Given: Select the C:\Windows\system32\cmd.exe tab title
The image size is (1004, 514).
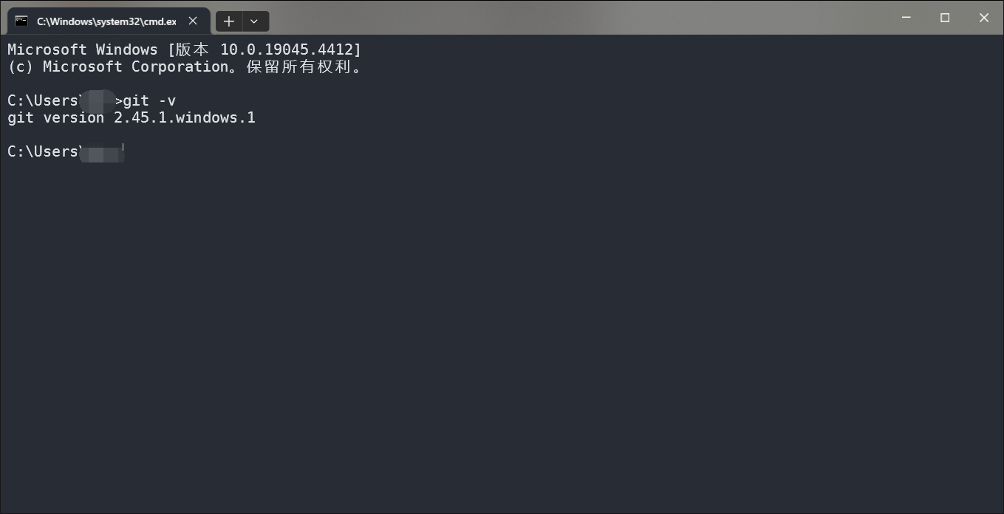Looking at the screenshot, I should tap(106, 21).
